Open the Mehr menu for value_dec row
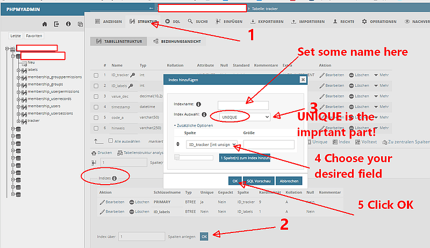Viewport: 430px width, 248px height. tap(382, 96)
